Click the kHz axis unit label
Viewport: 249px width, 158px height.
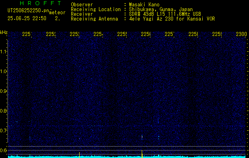tap(4, 32)
